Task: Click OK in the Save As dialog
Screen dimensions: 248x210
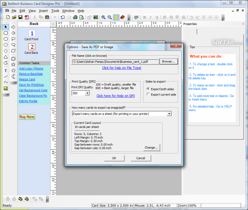Action: pyautogui.click(x=114, y=158)
